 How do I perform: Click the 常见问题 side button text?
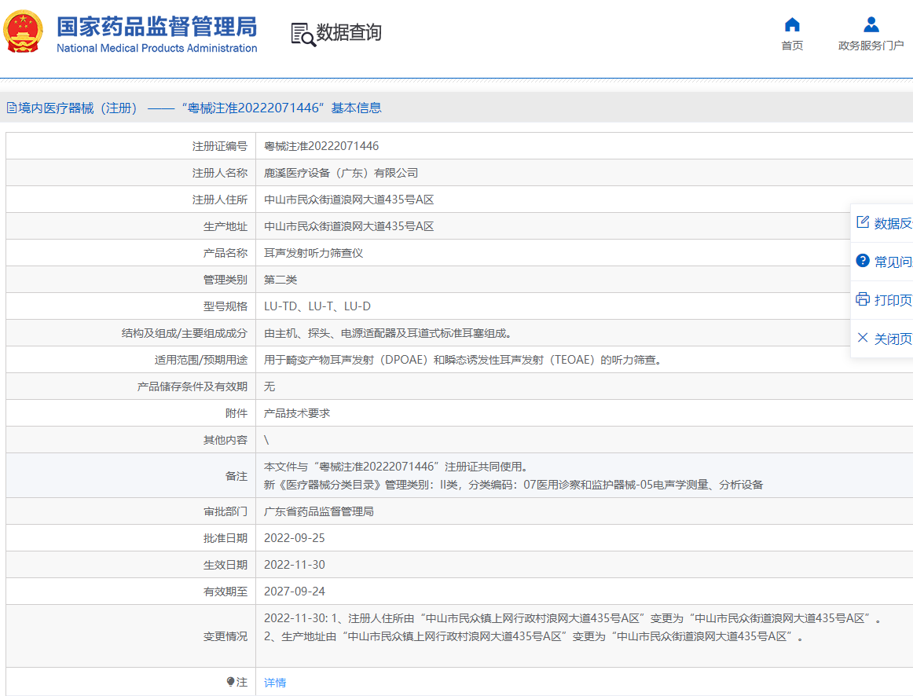[893, 262]
